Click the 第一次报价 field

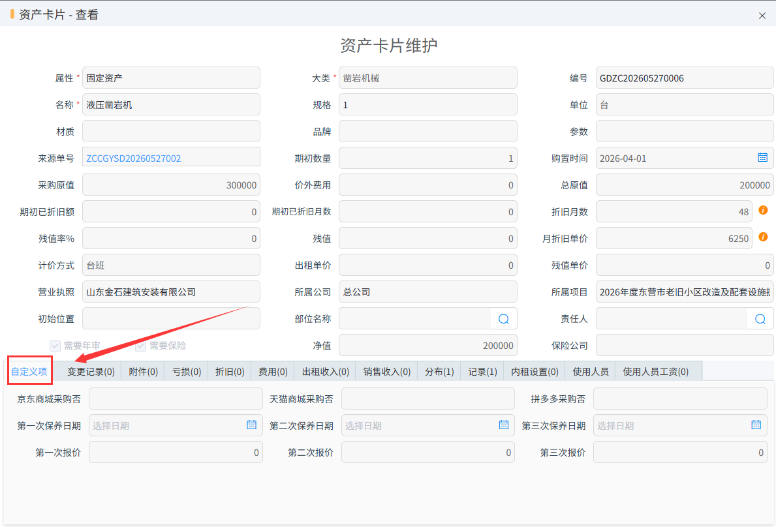tap(176, 451)
